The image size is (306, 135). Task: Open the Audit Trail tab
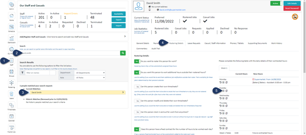pyautogui.click(x=155, y=49)
